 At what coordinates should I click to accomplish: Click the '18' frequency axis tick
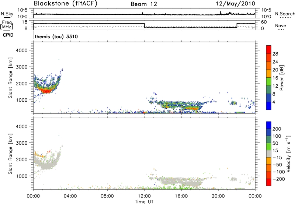tap(25, 22)
